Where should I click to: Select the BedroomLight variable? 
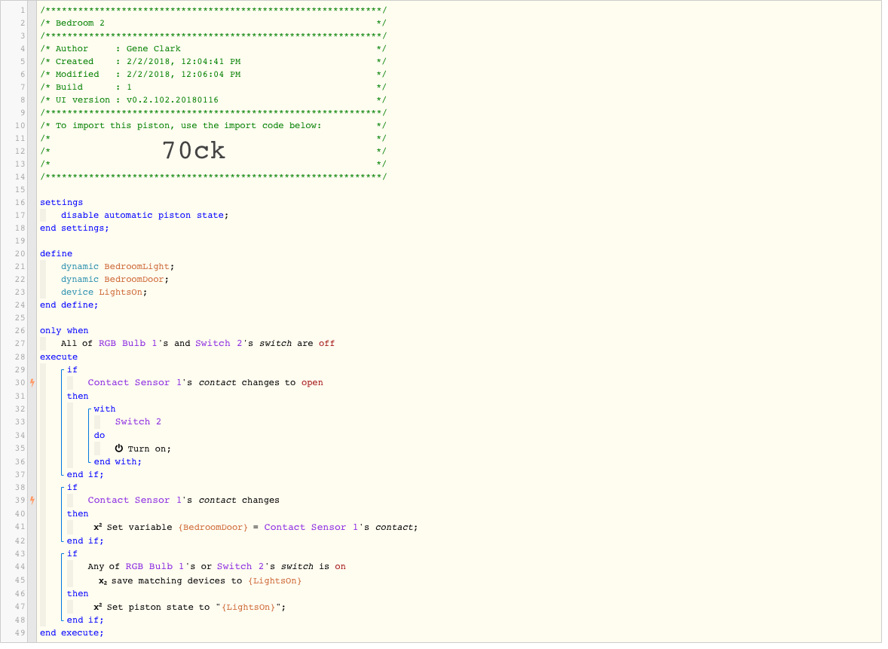[136, 267]
